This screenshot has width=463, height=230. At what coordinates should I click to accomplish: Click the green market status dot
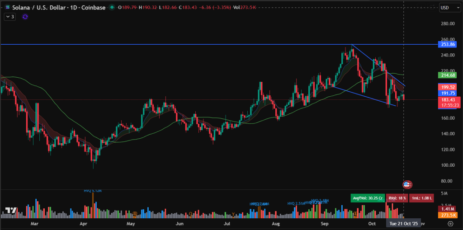point(112,7)
